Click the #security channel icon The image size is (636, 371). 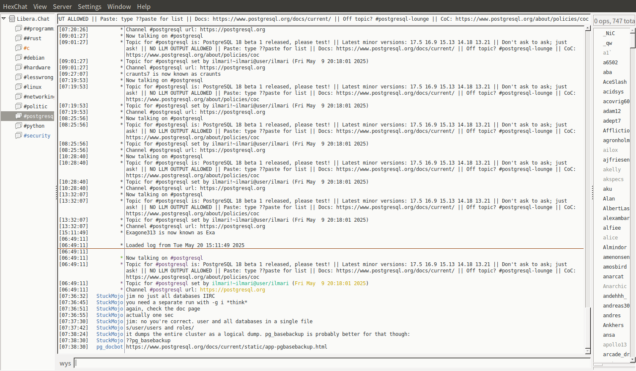18,135
